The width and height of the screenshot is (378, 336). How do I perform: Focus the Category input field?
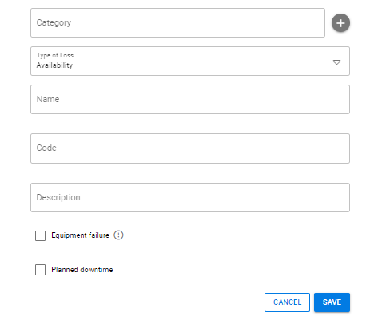[177, 23]
